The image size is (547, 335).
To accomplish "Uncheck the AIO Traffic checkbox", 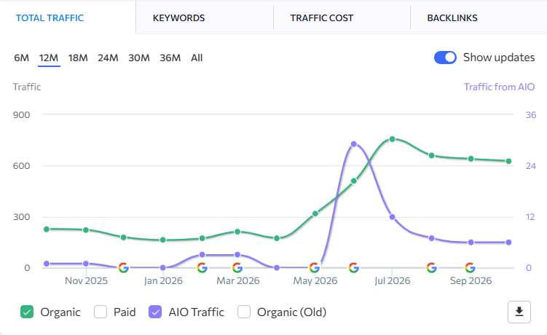I will (x=155, y=312).
